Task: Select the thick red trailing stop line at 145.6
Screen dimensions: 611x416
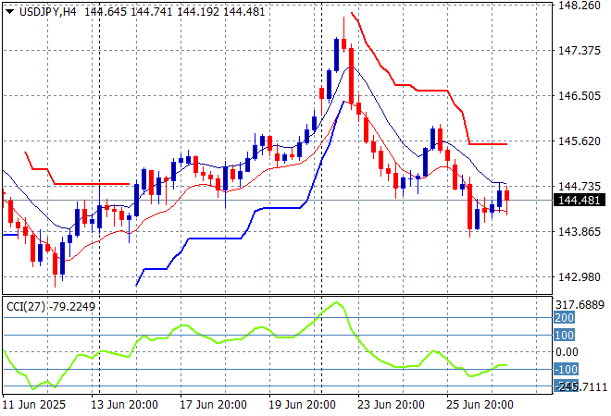Action: point(487,144)
